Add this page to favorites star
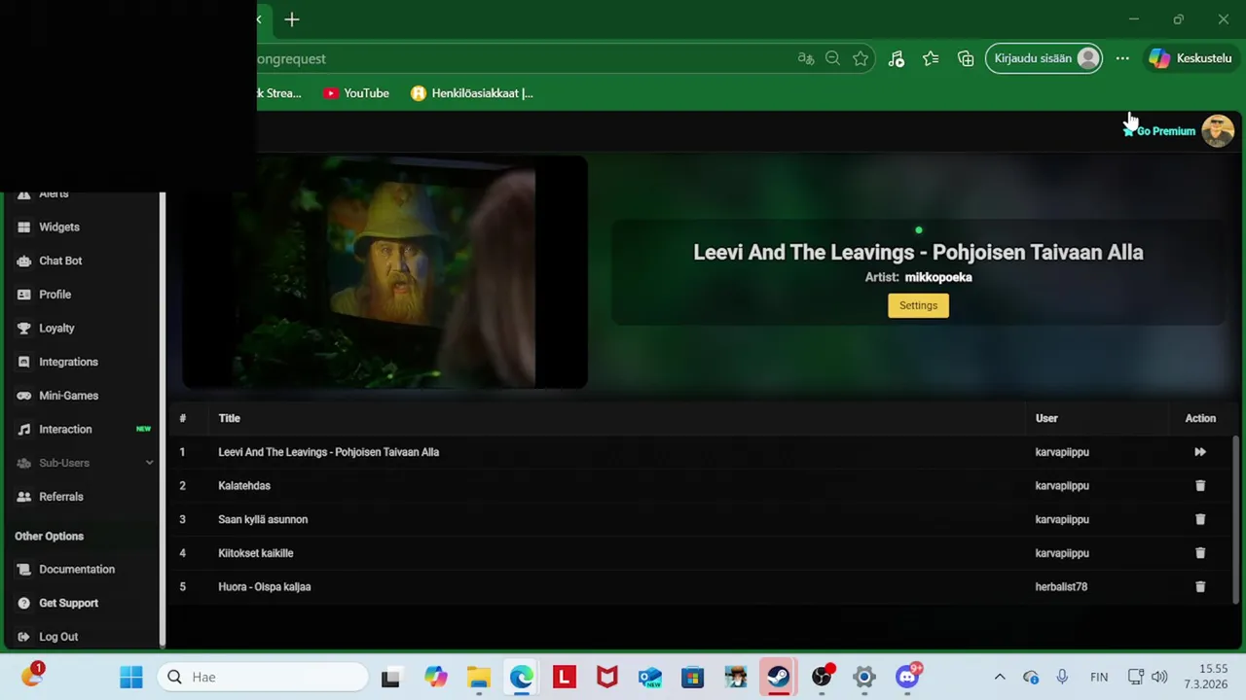1246x700 pixels. click(861, 58)
